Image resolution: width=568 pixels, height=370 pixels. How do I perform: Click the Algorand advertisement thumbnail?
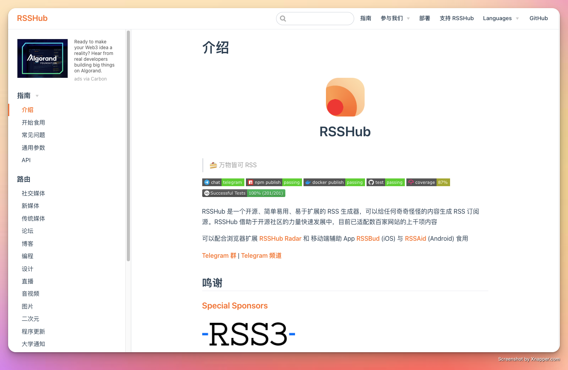click(43, 58)
